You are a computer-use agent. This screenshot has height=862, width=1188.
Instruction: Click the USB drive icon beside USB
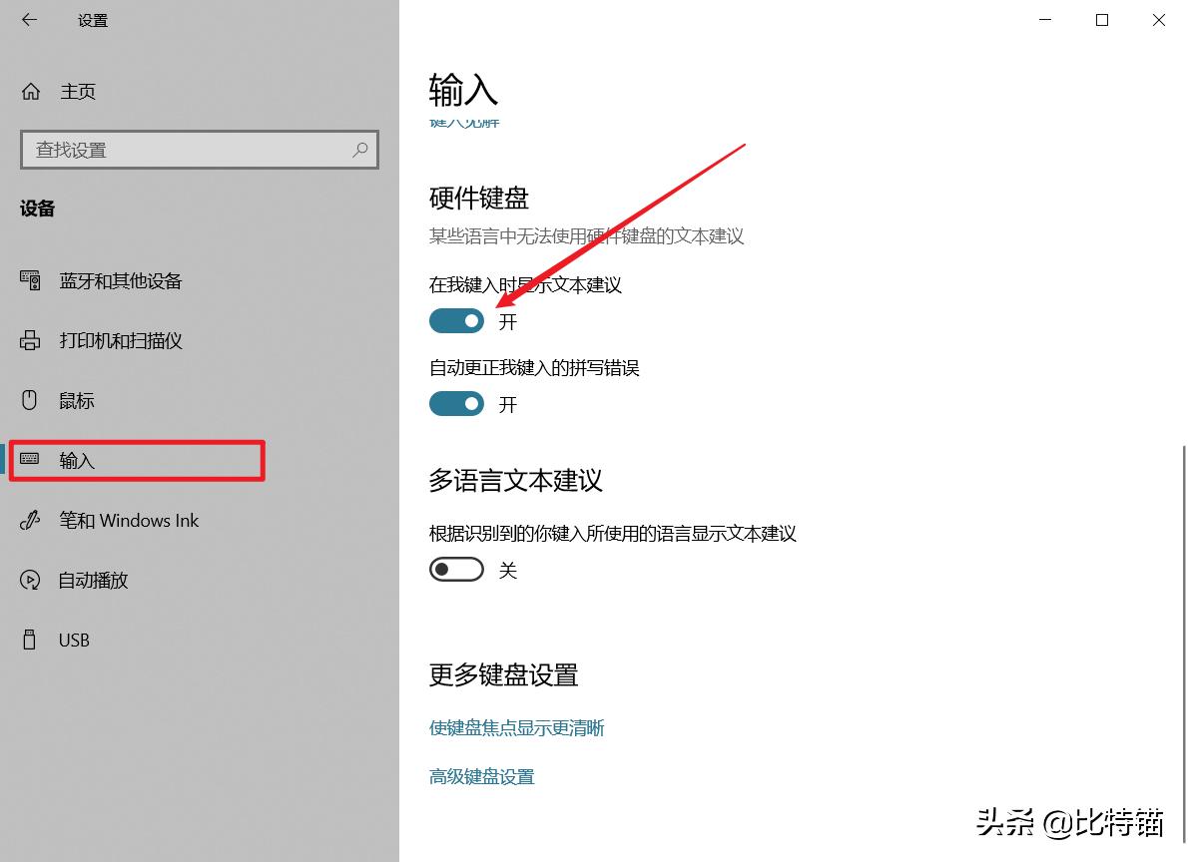tap(29, 640)
